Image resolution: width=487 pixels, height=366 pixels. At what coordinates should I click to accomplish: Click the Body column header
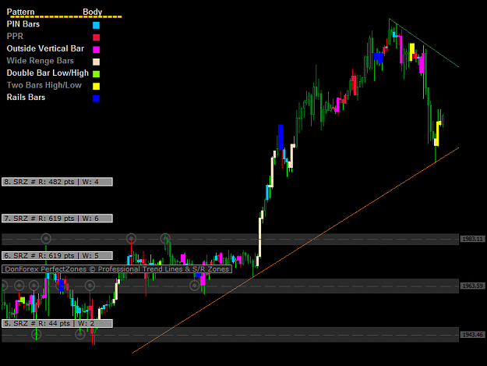[92, 12]
